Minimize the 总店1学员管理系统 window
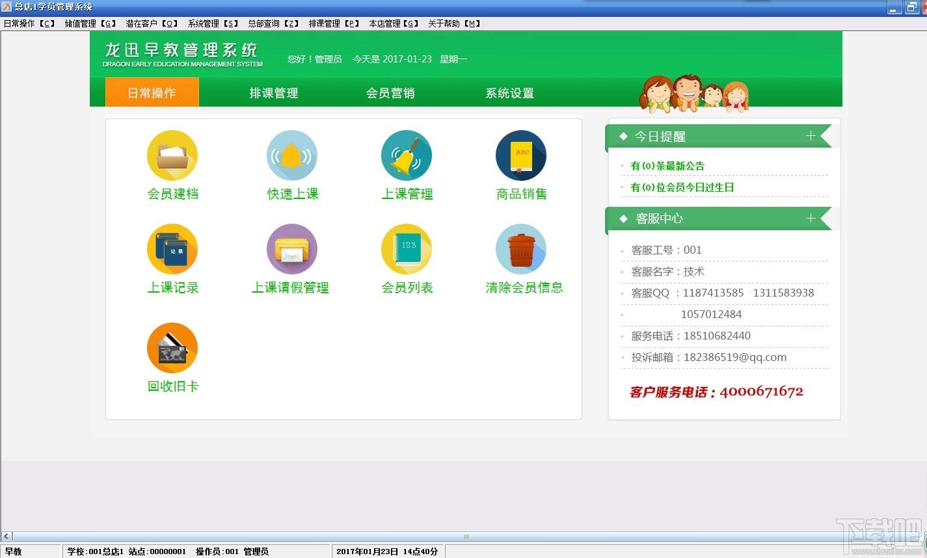This screenshot has width=927, height=558. 896,8
